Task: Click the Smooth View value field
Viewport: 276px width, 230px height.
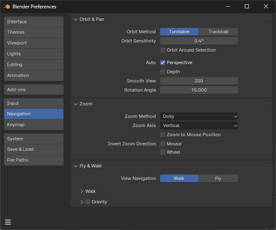Action: [x=199, y=81]
